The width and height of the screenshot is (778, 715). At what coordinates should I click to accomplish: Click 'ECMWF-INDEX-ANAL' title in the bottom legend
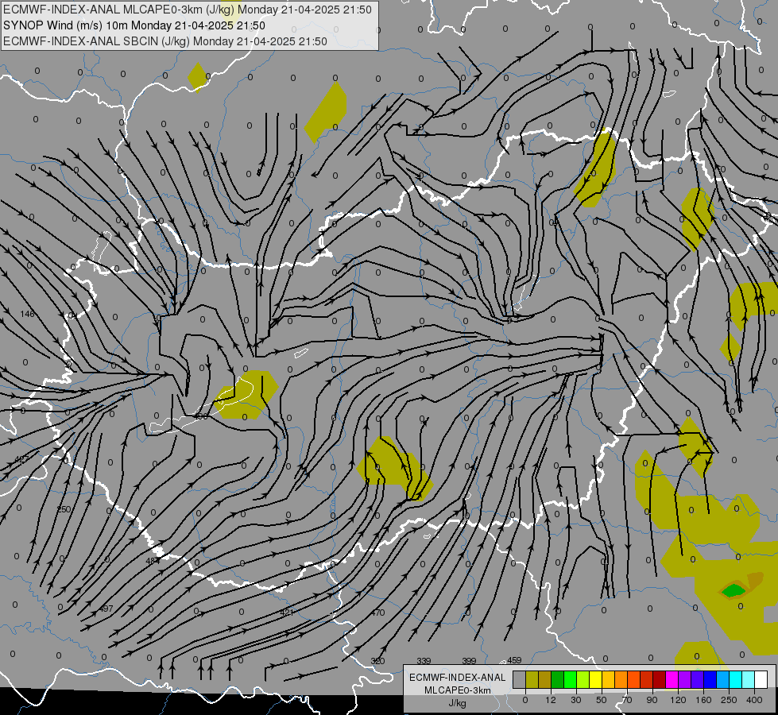[457, 678]
